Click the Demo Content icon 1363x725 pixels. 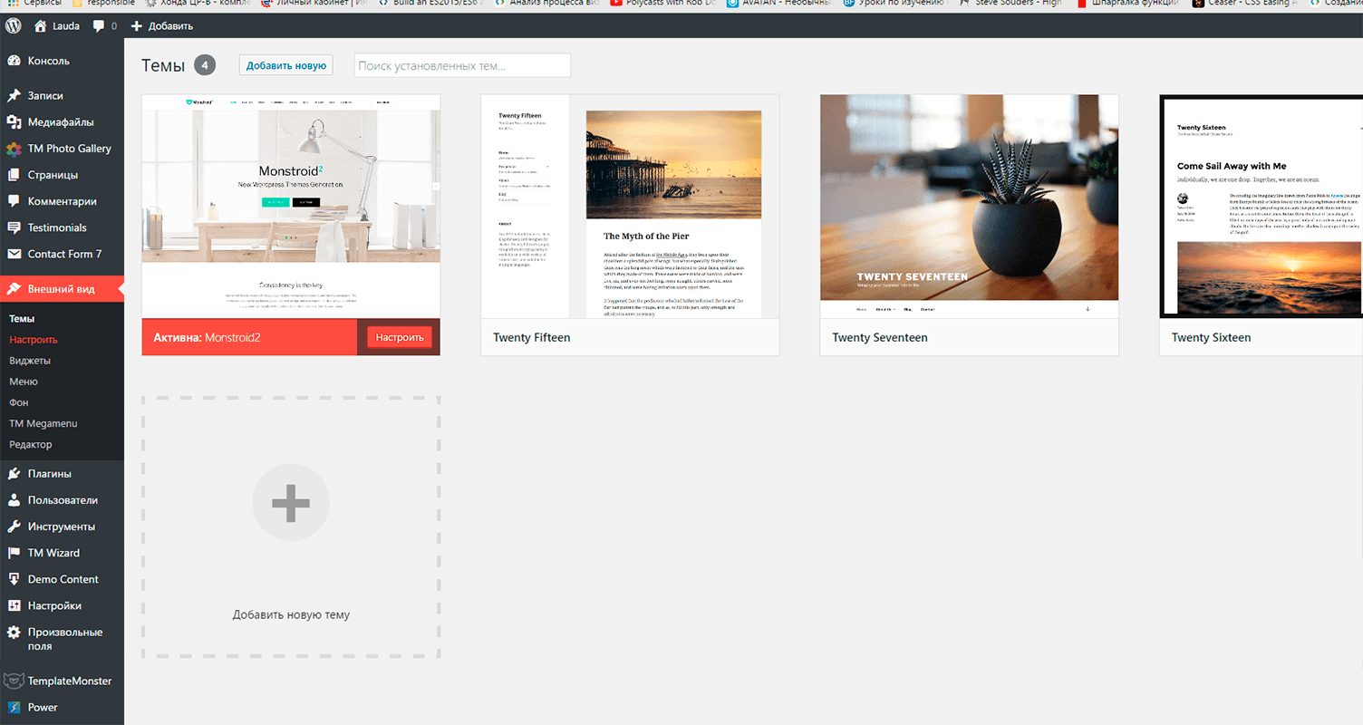14,579
